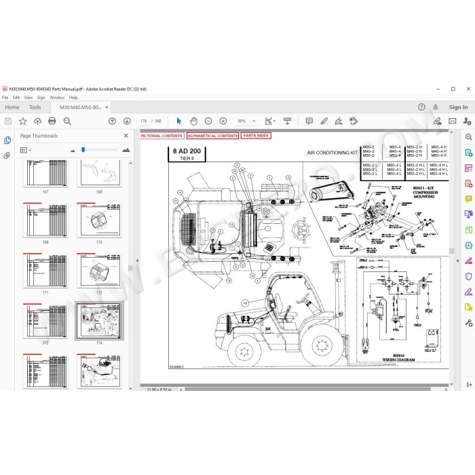Open the Sign menu
The image size is (475, 475).
[41, 98]
